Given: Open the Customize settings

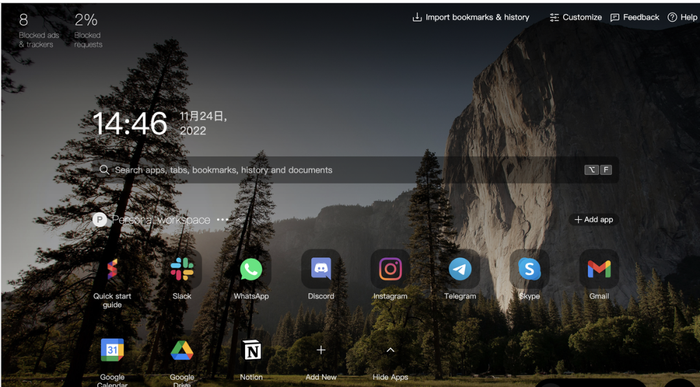Looking at the screenshot, I should click(x=576, y=18).
